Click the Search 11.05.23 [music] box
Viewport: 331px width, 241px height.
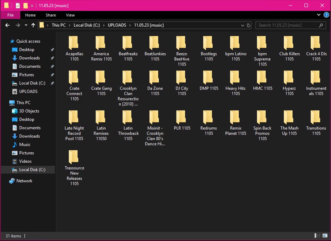(x=291, y=25)
